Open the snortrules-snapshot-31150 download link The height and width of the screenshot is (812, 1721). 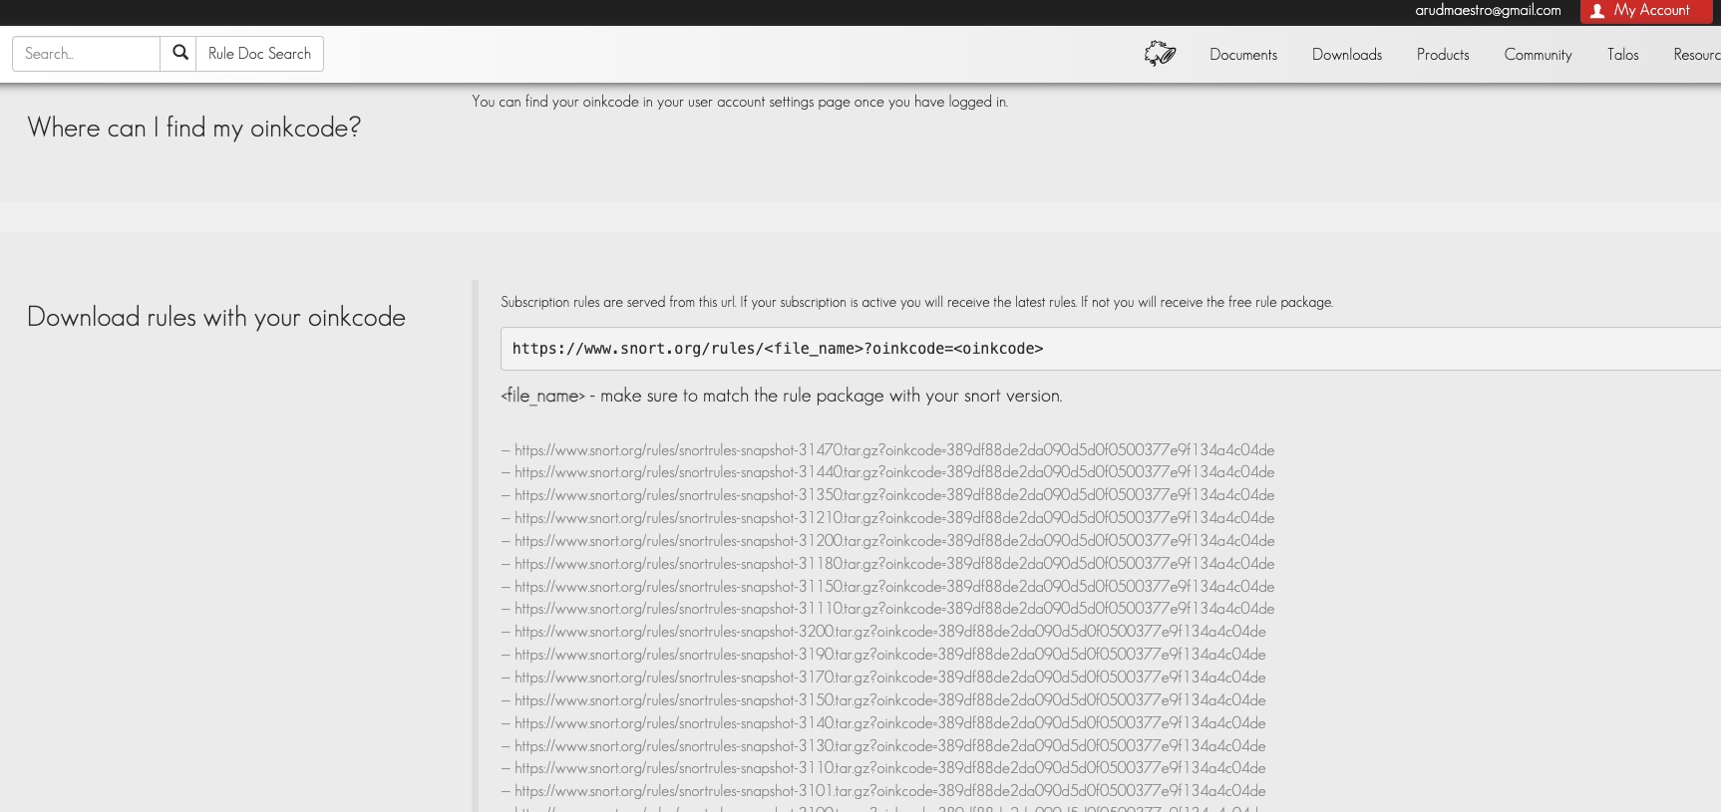click(894, 587)
